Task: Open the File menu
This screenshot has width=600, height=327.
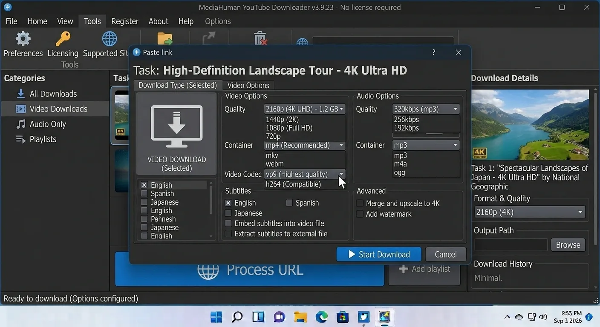Action: [x=12, y=21]
